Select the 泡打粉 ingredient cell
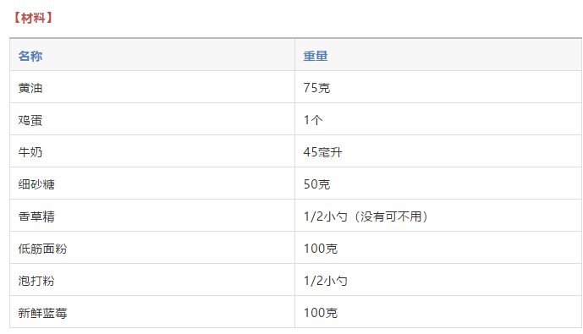The height and width of the screenshot is (334, 583). click(152, 280)
